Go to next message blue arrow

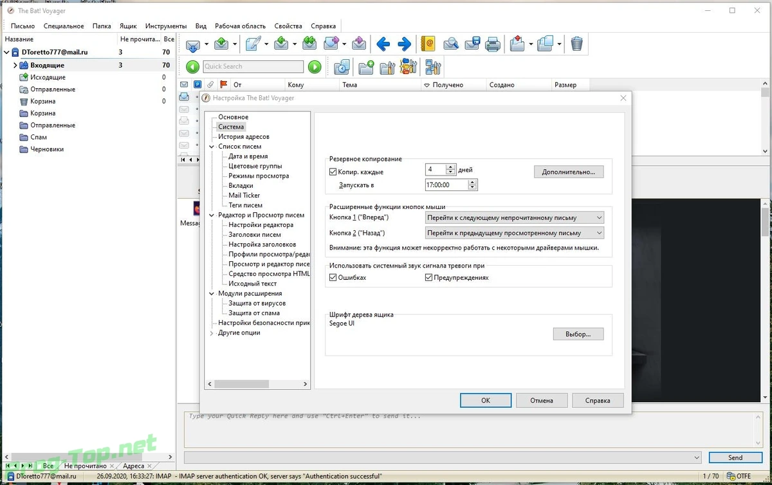pos(404,44)
